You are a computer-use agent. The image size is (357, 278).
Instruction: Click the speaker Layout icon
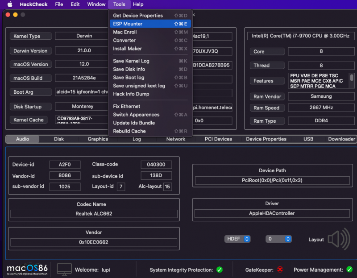(x=339, y=239)
